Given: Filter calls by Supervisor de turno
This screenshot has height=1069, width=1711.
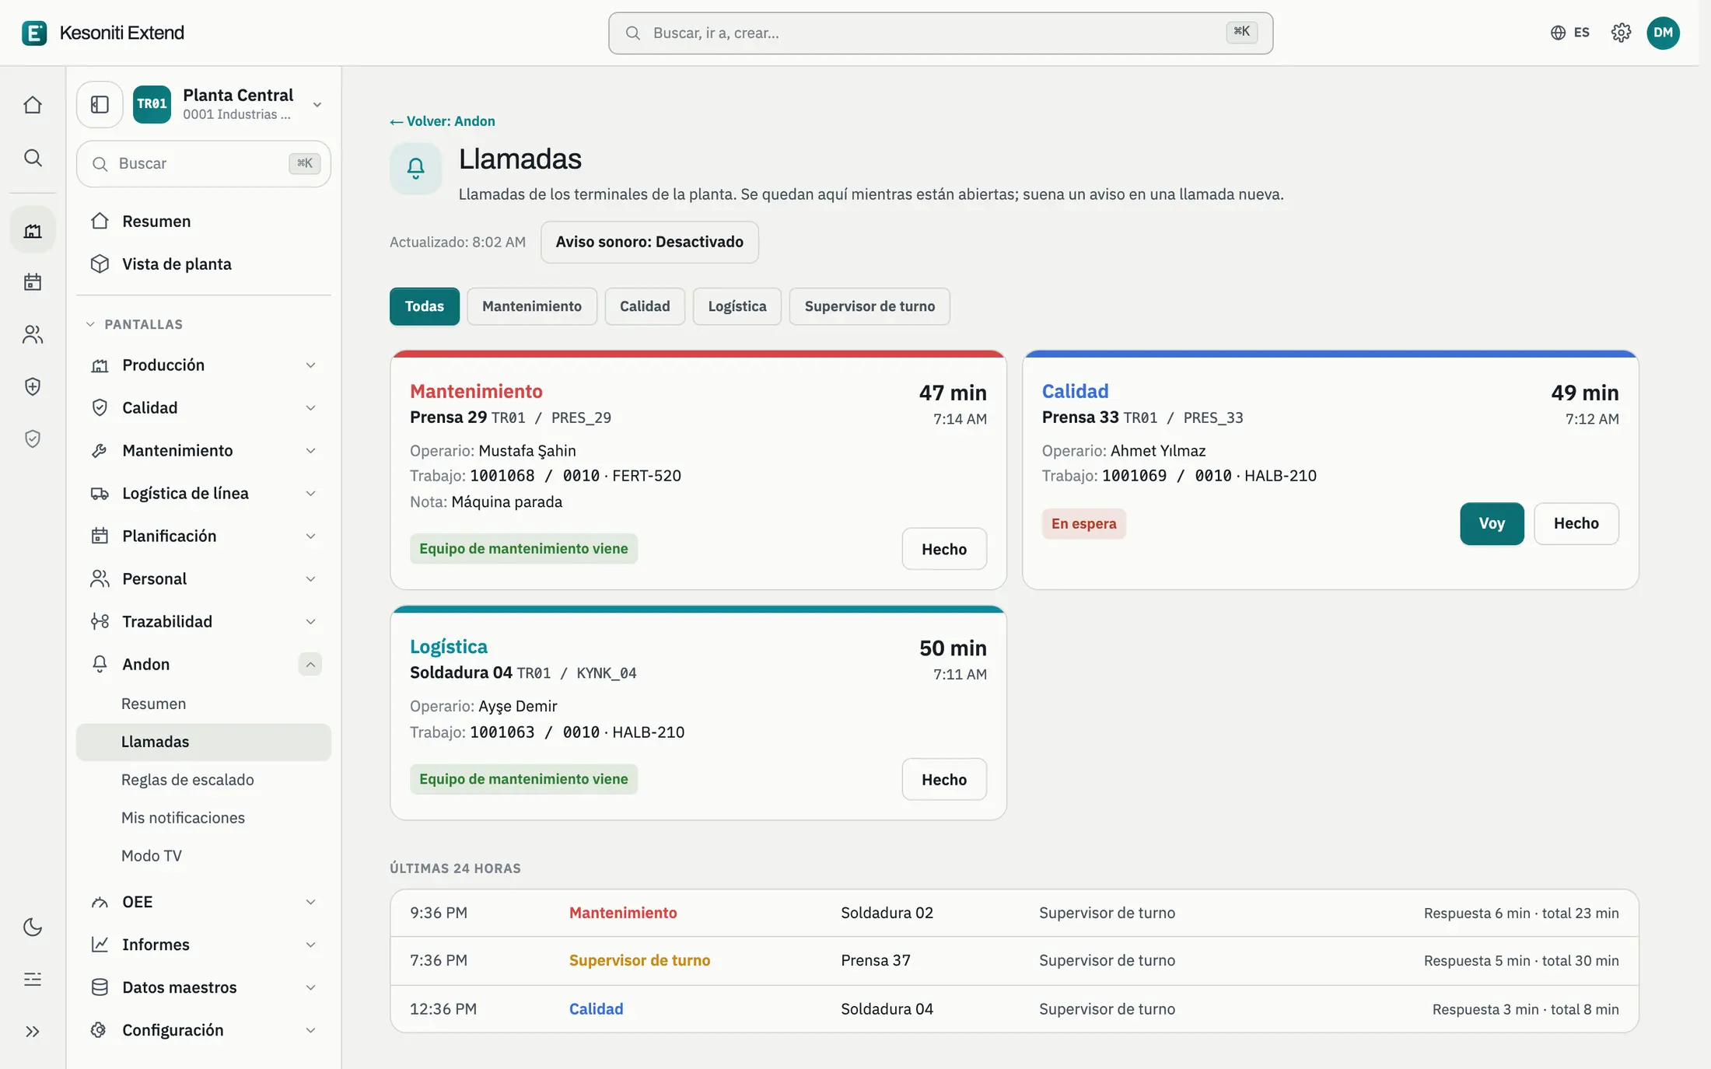Looking at the screenshot, I should 869,306.
